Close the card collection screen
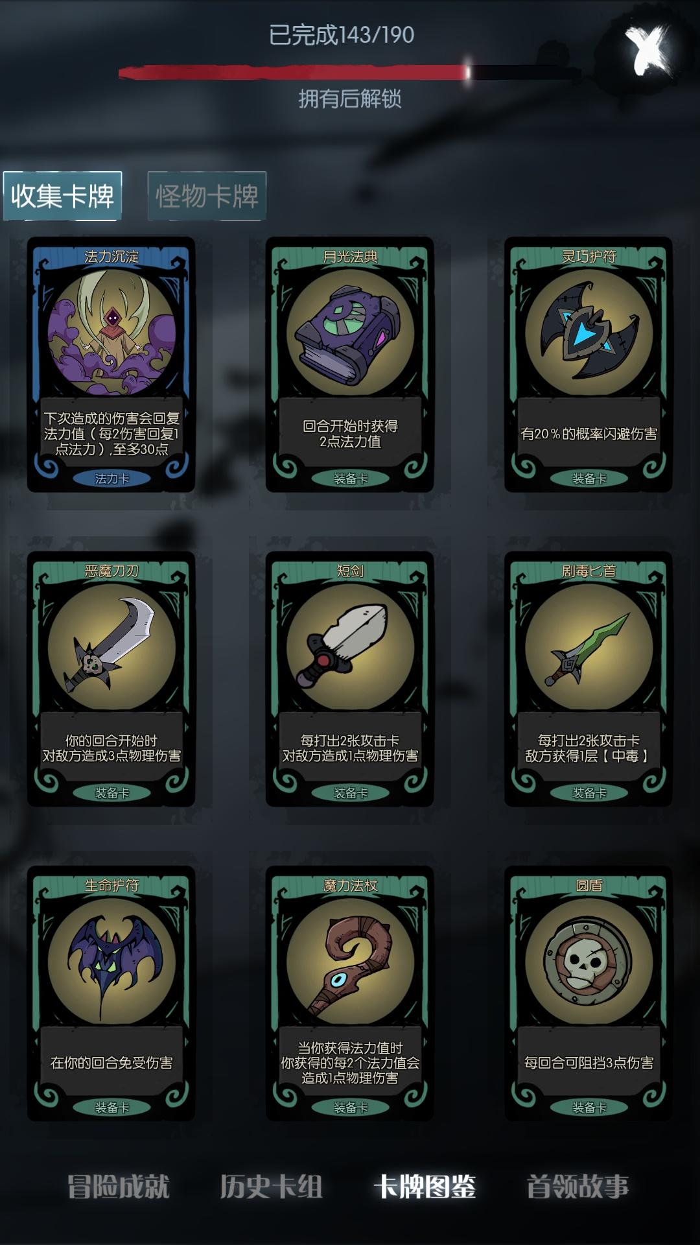This screenshot has height=1245, width=700. point(648,51)
